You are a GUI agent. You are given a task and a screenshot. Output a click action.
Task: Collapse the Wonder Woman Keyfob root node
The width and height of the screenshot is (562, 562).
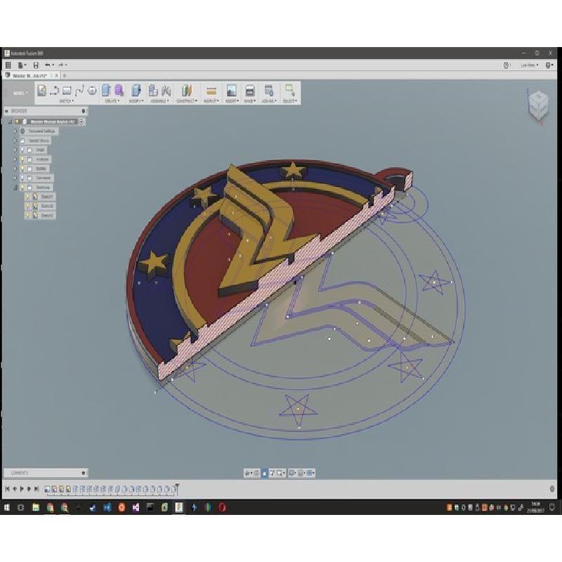tap(10, 122)
